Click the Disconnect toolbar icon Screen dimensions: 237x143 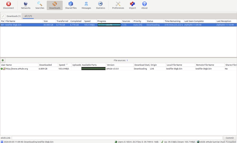click(9, 5)
